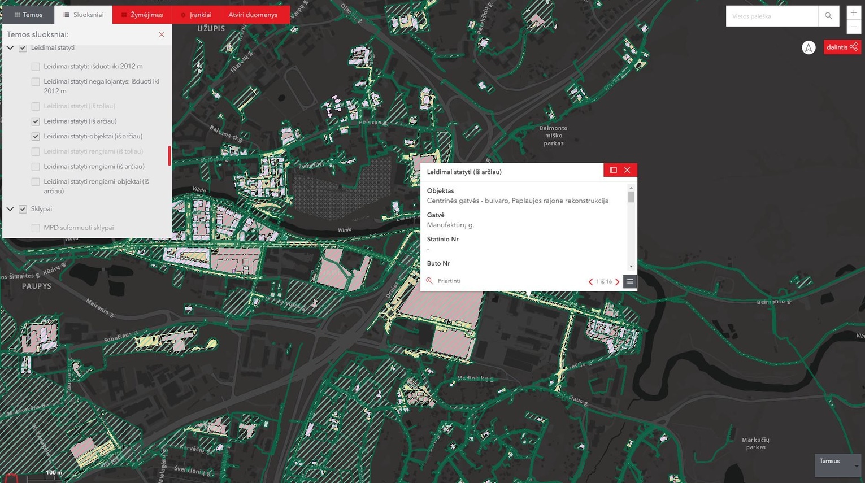Collapse the Sklypai layer group

point(10,209)
